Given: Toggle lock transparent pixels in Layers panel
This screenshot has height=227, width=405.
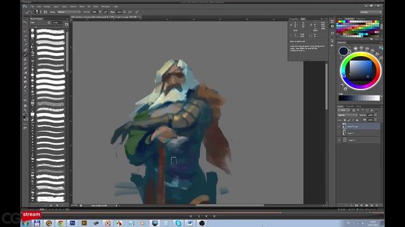Looking at the screenshot, I should pyautogui.click(x=344, y=120).
